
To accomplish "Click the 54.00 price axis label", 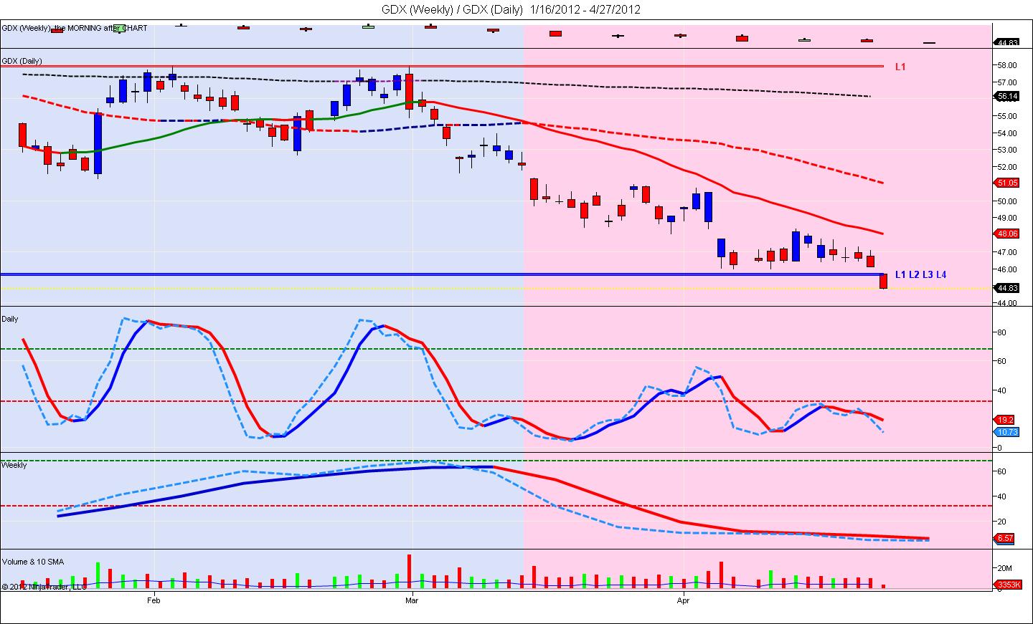I will point(1008,133).
